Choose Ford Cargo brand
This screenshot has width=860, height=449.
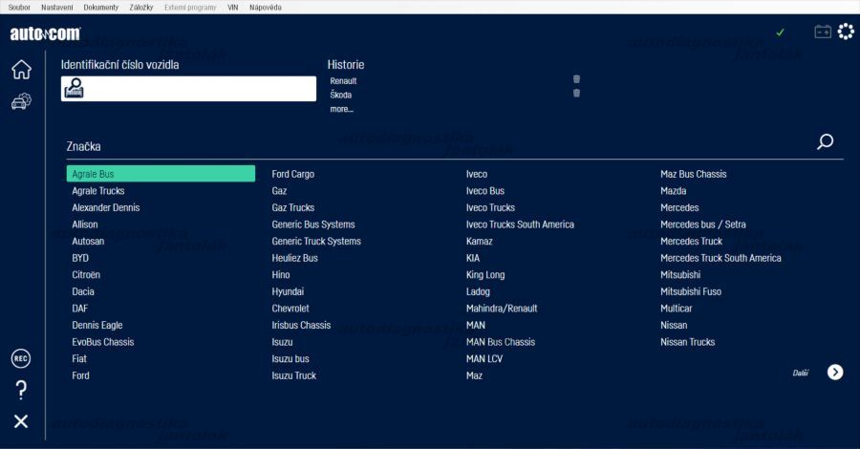pyautogui.click(x=293, y=174)
